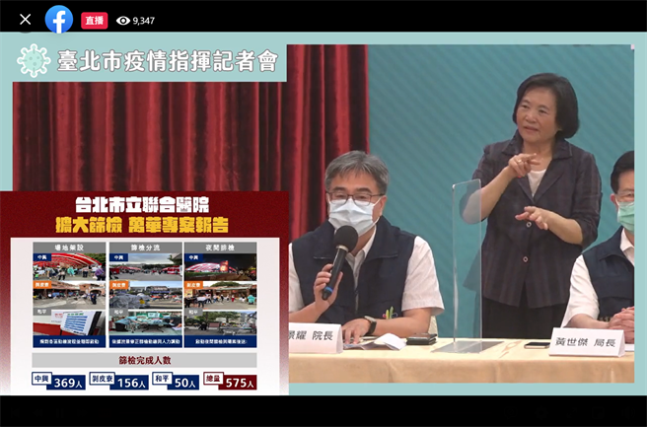Click the 黃世傑 局長 name plate

click(x=586, y=342)
